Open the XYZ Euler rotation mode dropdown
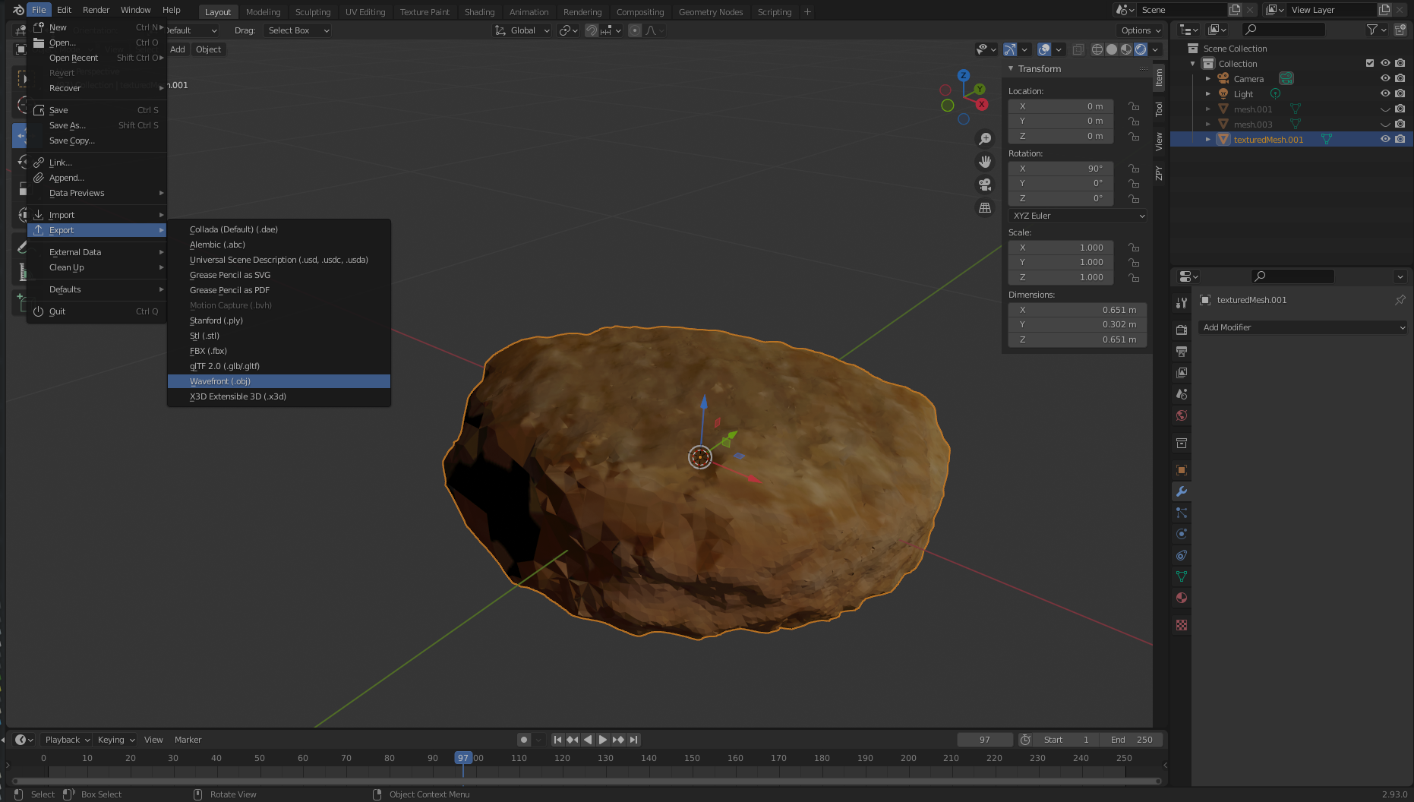The height and width of the screenshot is (802, 1414). (1077, 216)
